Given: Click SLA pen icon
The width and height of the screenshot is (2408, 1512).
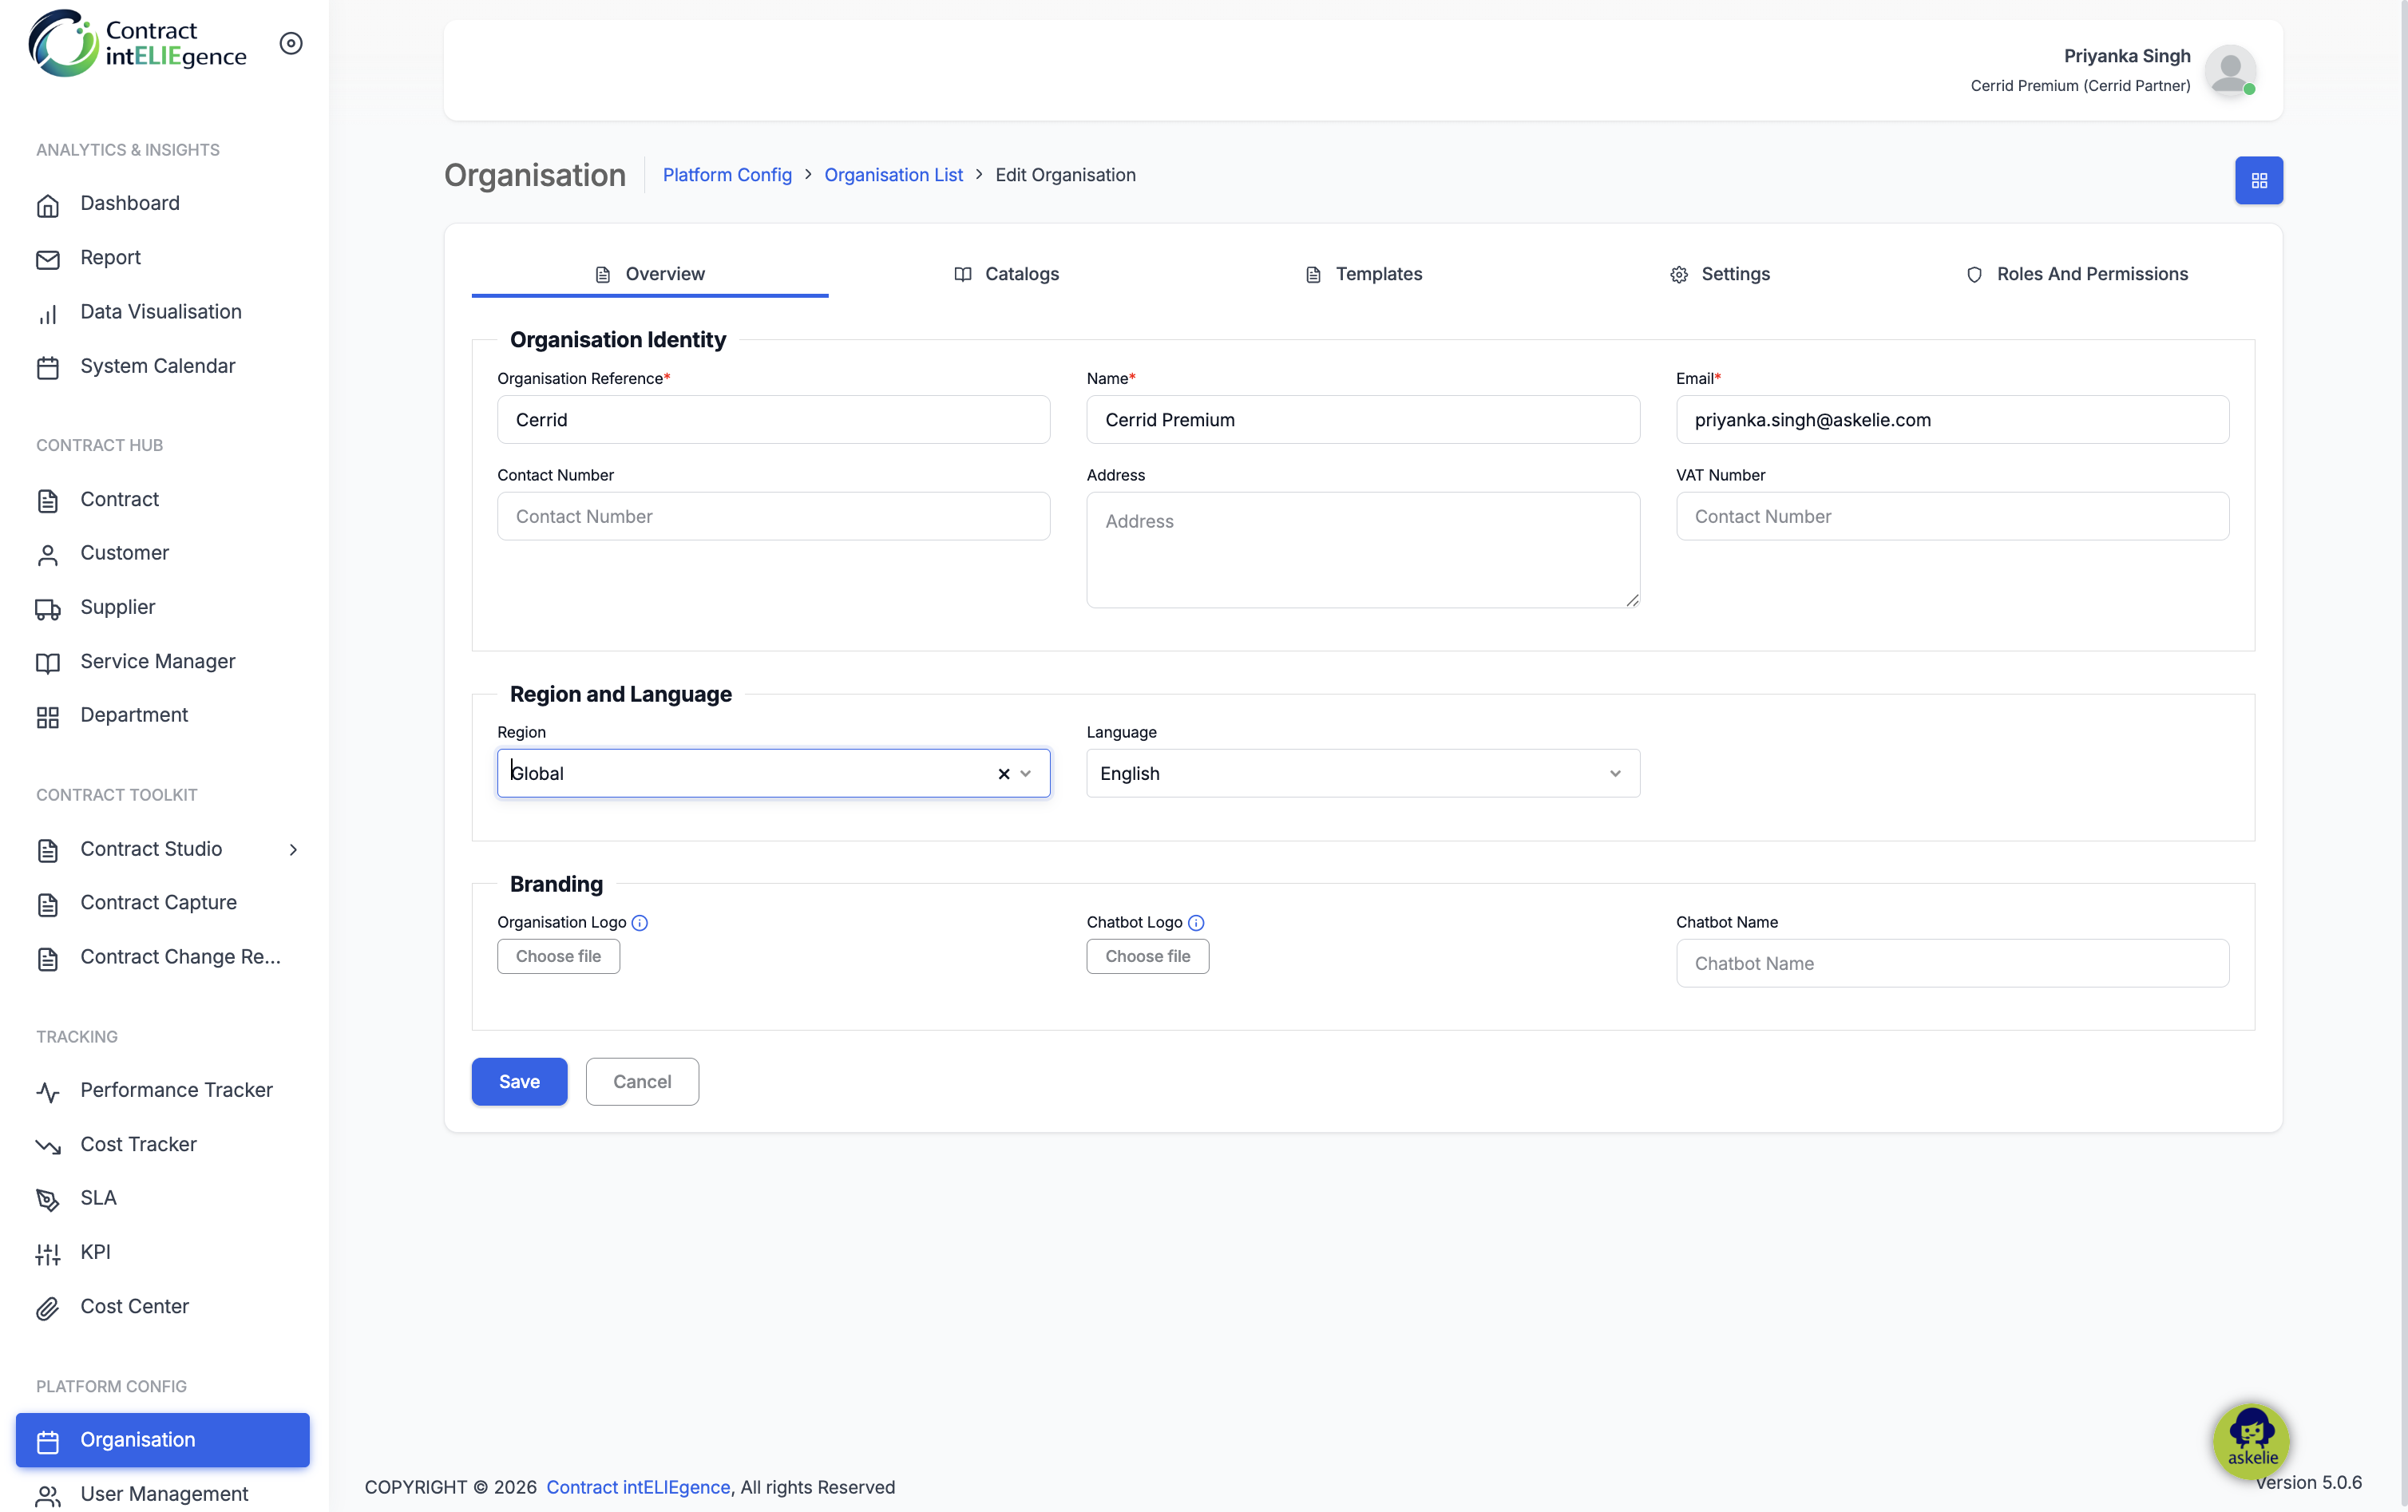Looking at the screenshot, I should 48,1200.
